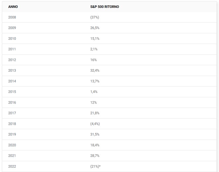Click the (21%)* return value for 2022

pos(95,166)
